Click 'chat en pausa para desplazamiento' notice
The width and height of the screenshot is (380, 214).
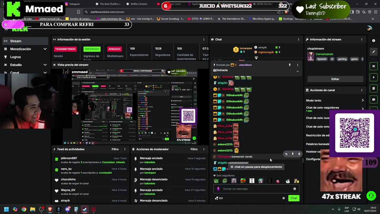coord(256,167)
